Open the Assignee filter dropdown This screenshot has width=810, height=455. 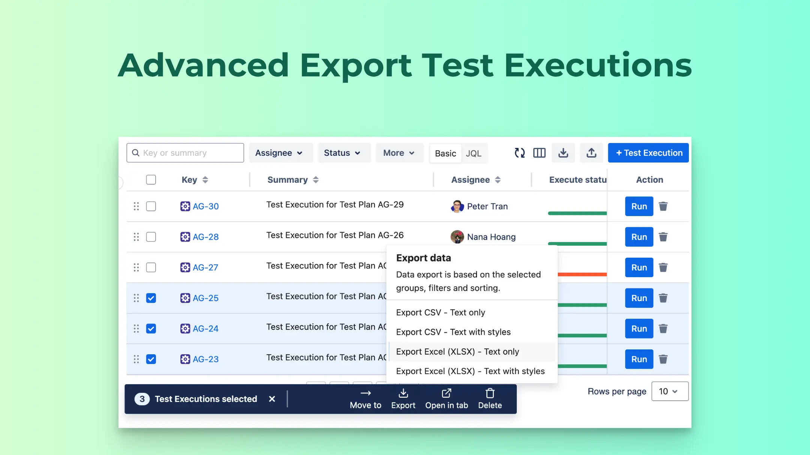(280, 153)
